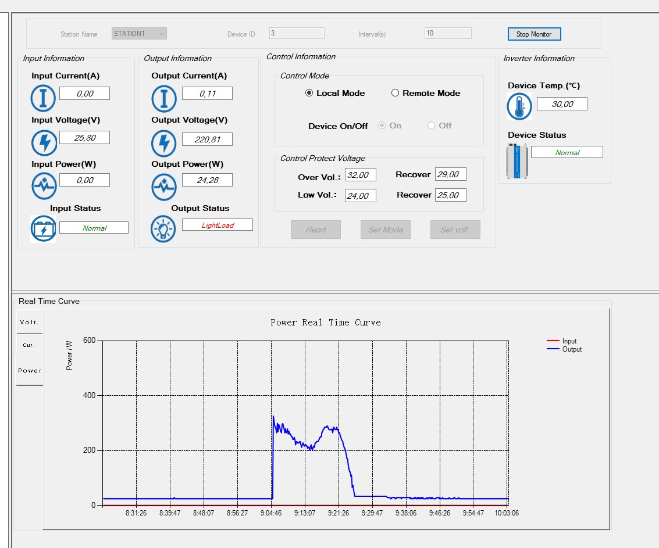Choose the Device Off radio option
This screenshot has width=659, height=548.
(x=432, y=126)
